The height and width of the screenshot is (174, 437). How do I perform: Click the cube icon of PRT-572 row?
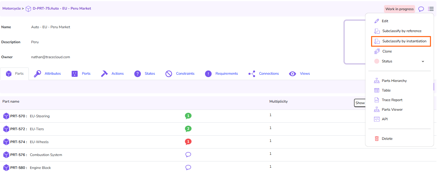[6, 129]
